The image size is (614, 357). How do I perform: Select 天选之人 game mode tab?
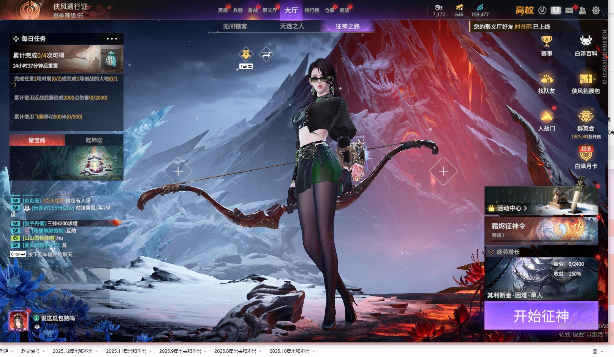(292, 26)
